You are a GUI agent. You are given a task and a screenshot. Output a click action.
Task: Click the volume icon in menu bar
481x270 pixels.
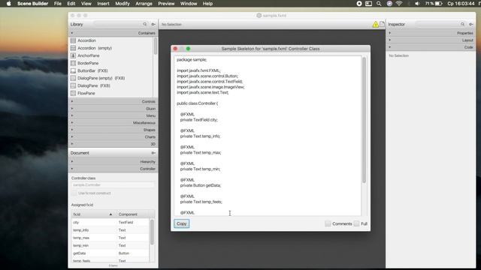pyautogui.click(x=417, y=4)
